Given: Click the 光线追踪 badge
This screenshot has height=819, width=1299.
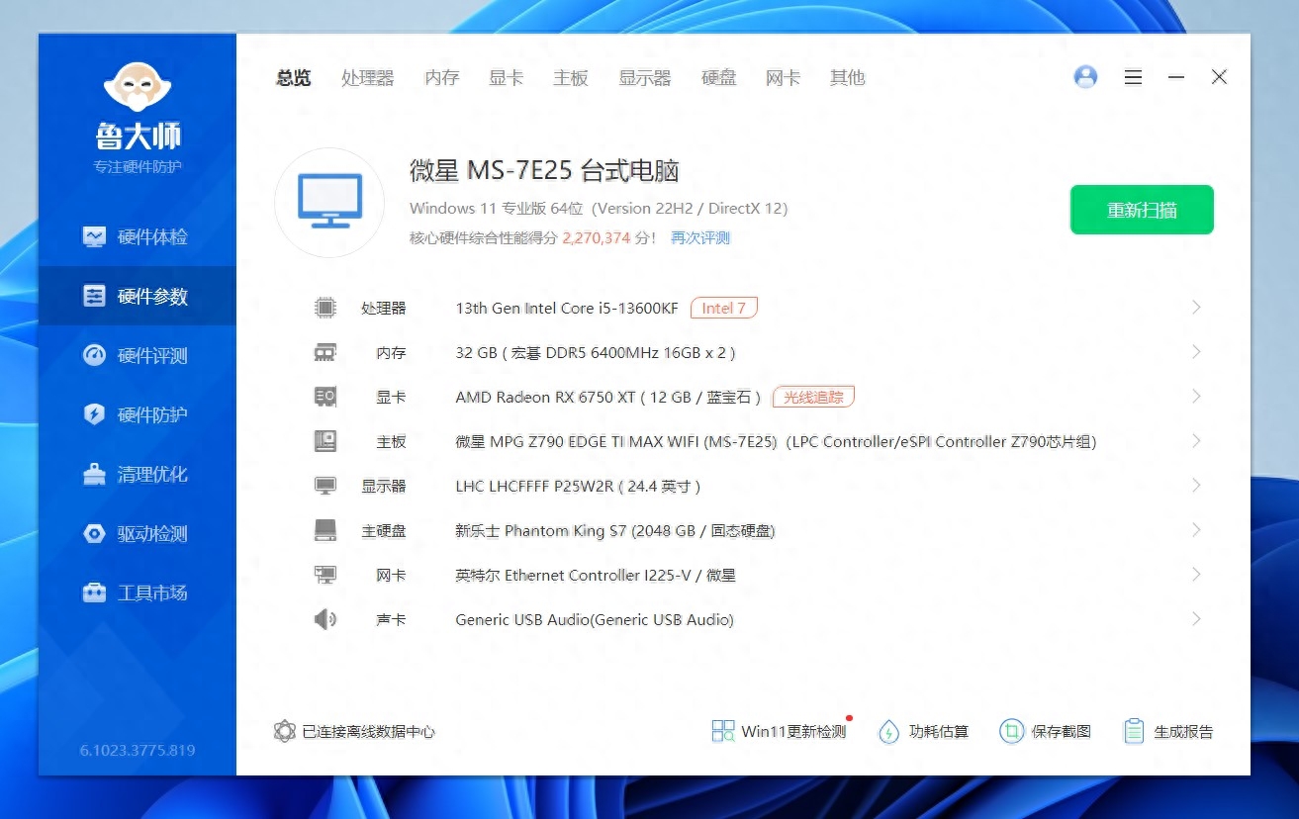Looking at the screenshot, I should 813,397.
